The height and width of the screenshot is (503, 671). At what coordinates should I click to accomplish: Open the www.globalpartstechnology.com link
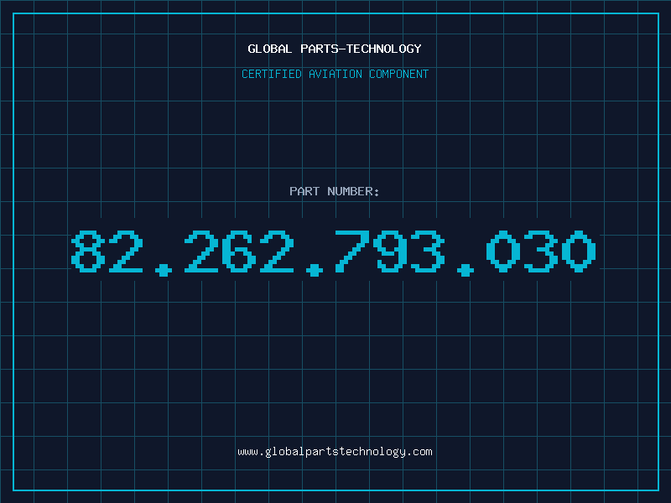point(335,452)
